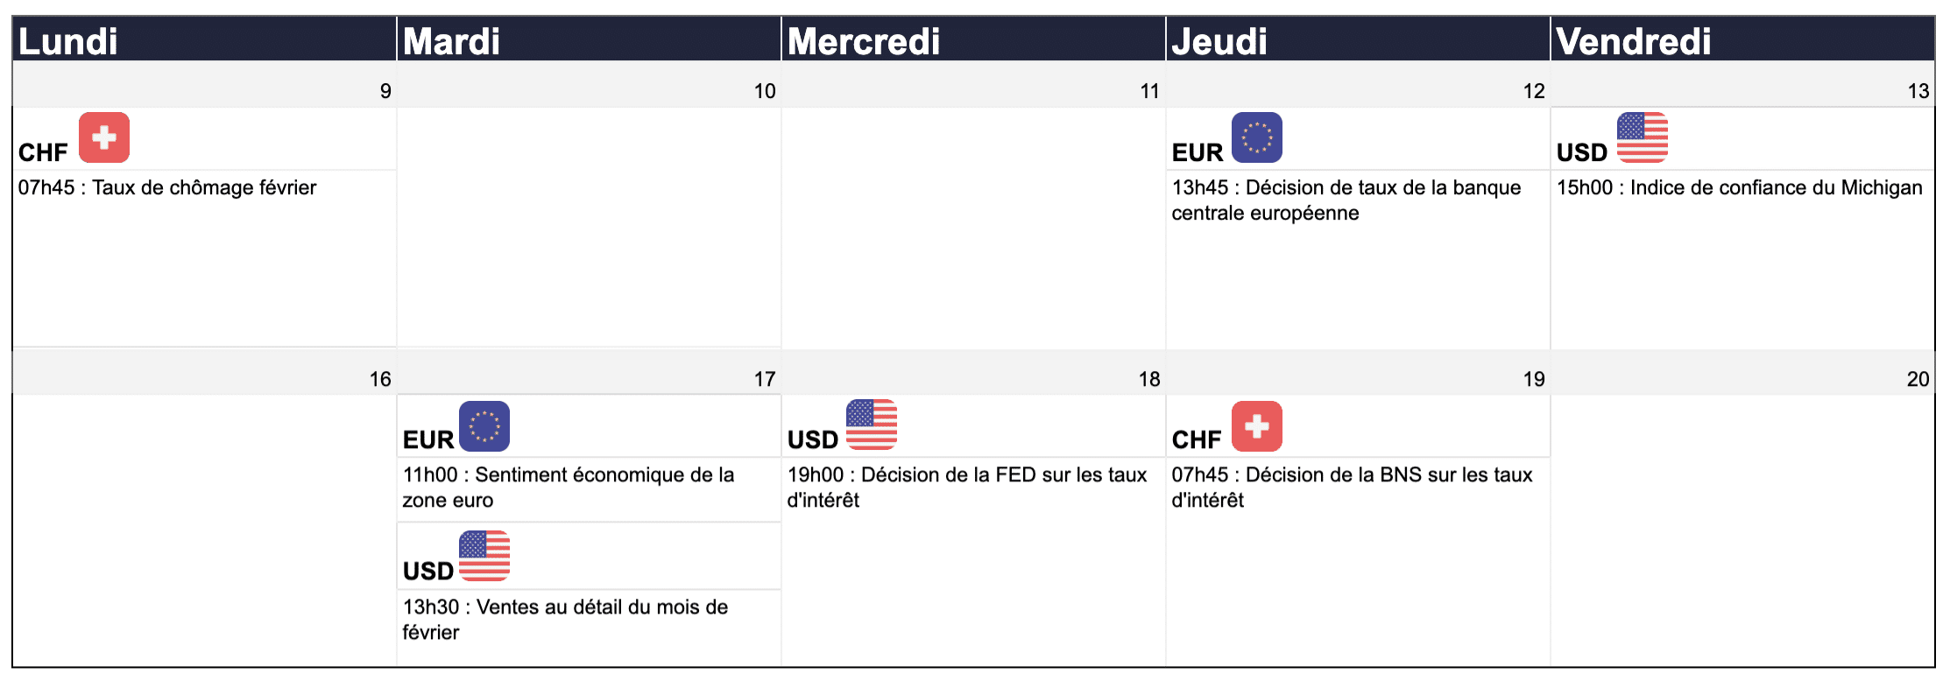Open the Taux de chômage février event

click(167, 187)
